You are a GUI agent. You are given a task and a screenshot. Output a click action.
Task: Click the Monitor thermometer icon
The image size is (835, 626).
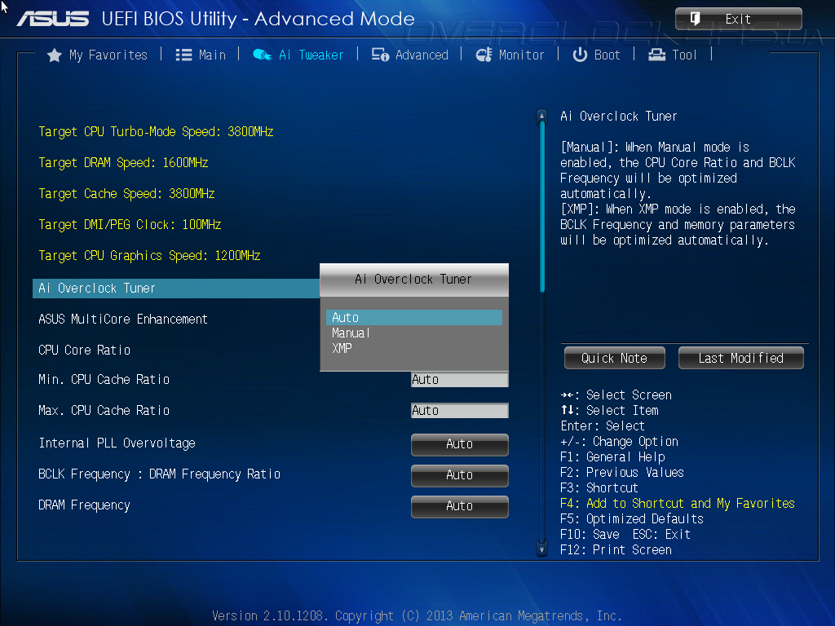pos(484,55)
